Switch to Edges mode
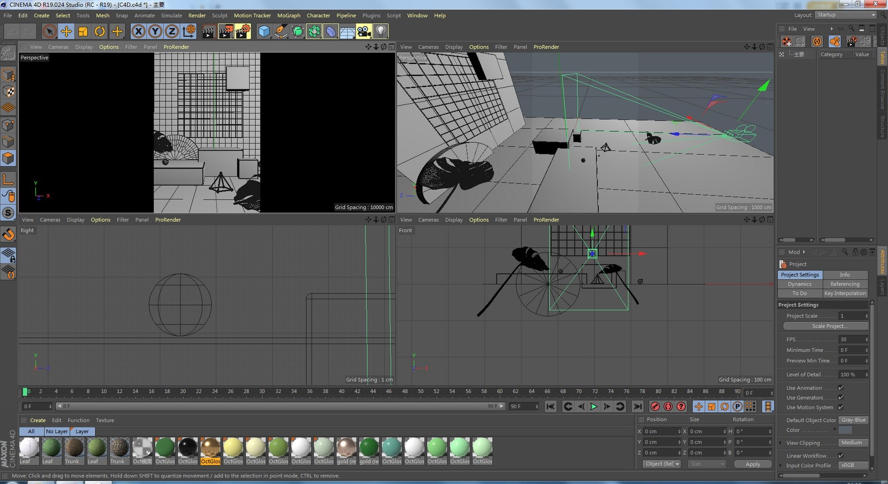 [8, 141]
